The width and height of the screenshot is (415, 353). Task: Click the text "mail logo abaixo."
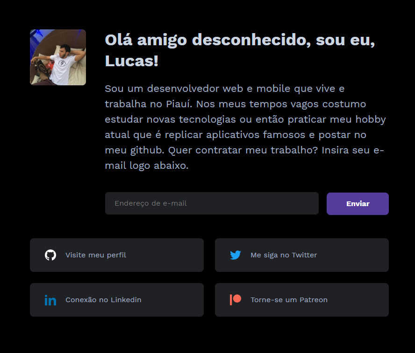click(147, 166)
